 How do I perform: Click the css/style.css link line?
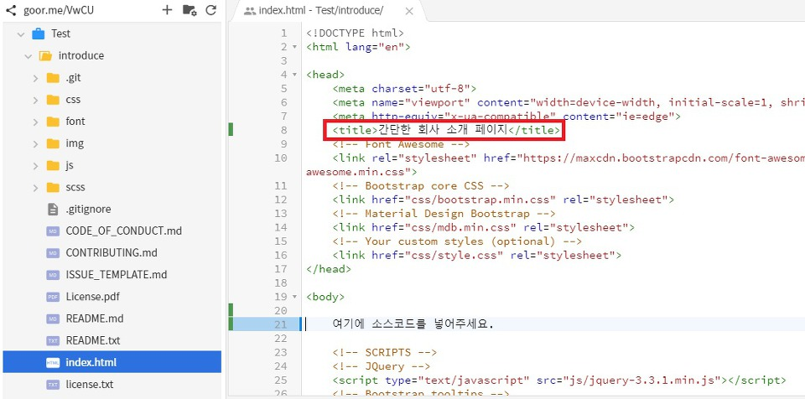pyautogui.click(x=477, y=255)
